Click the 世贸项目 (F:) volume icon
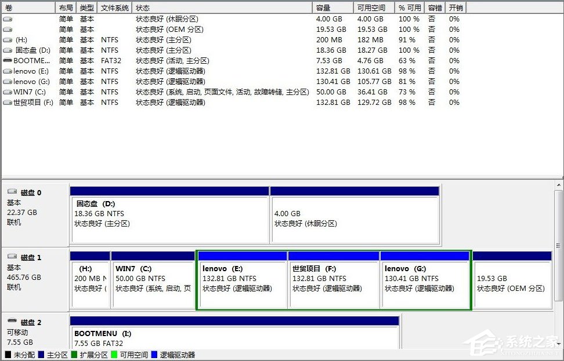This screenshot has width=564, height=361. pos(7,103)
